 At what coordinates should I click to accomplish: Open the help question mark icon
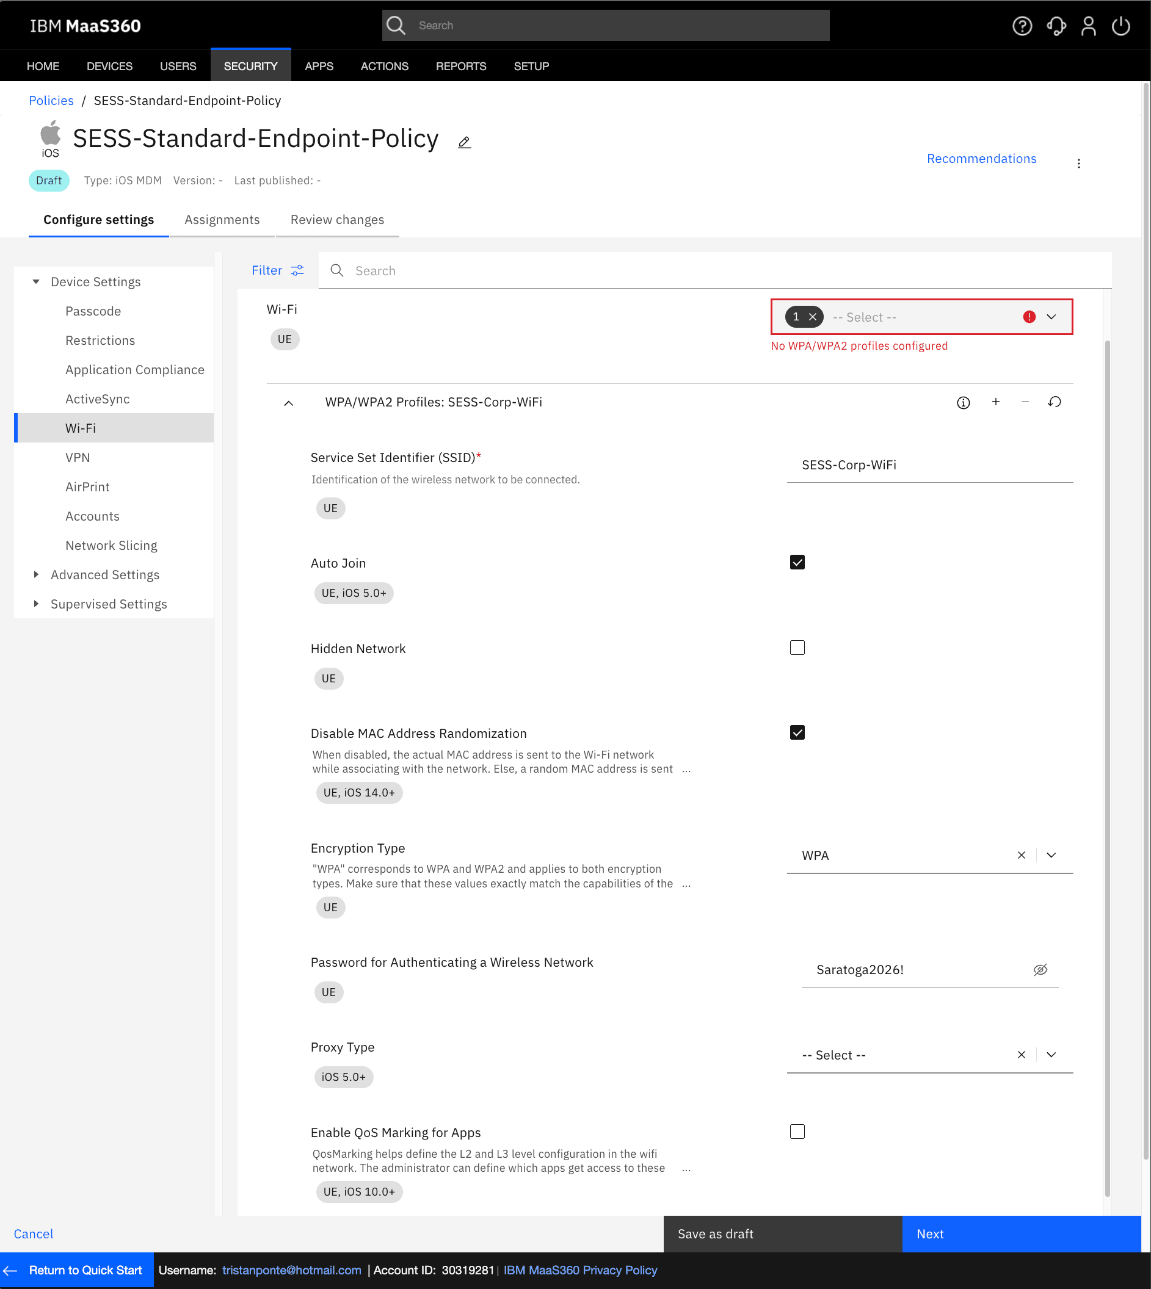[1022, 26]
